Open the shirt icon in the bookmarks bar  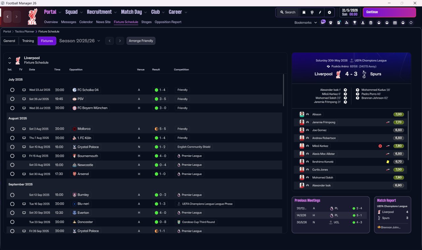331,23
